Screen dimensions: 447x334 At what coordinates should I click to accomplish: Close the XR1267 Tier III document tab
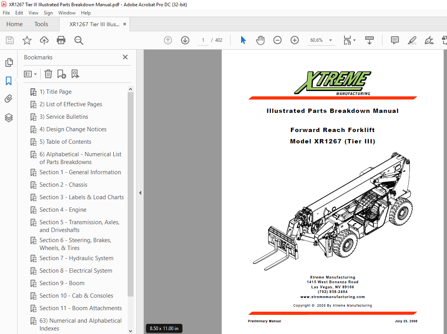[x=124, y=24]
